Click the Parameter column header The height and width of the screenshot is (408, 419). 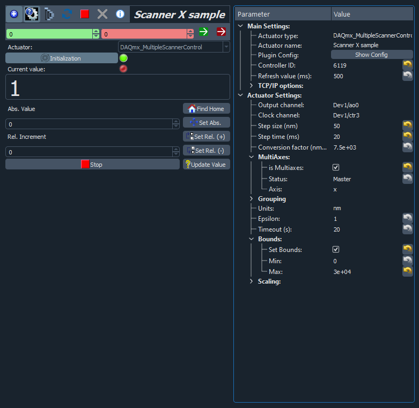click(283, 14)
